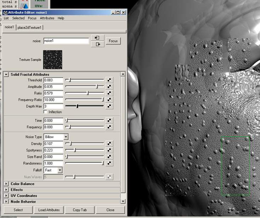Image resolution: width=260 pixels, height=218 pixels.
Task: Click the map button beside Ratio
Action: [109, 93]
